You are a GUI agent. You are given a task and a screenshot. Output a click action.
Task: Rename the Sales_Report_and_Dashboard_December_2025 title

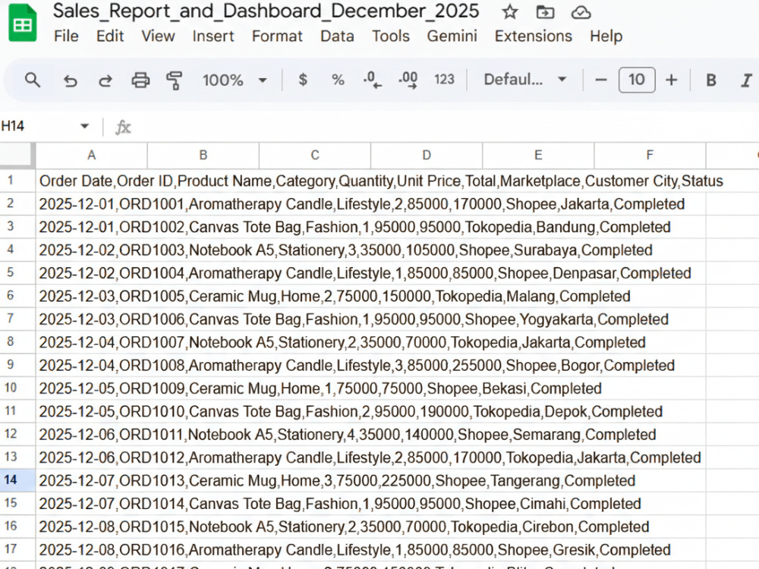click(x=266, y=11)
